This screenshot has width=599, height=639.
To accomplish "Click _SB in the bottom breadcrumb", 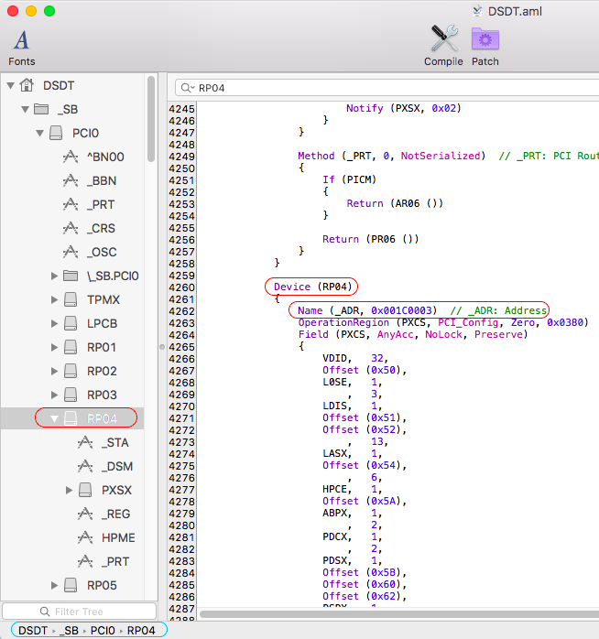I will tap(70, 630).
